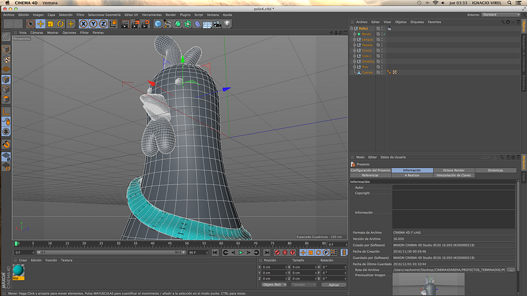Click the Aplicar button

pos(334,284)
